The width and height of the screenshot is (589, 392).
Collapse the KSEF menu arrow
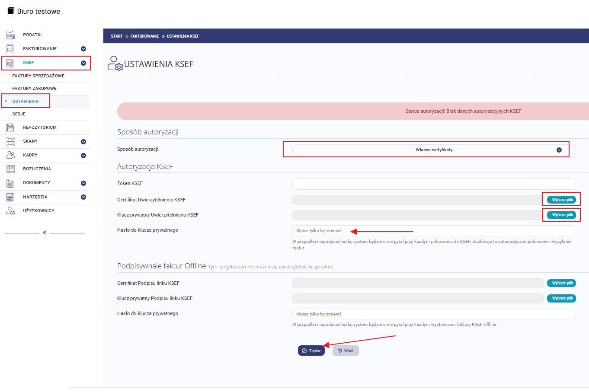83,63
